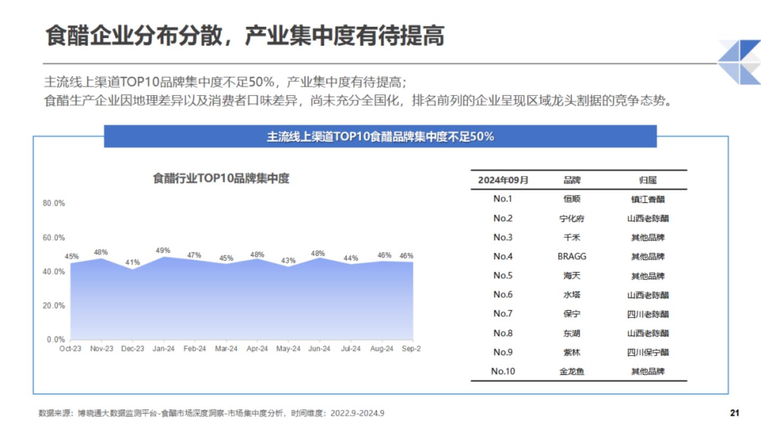Select the No.4 rank cell
Screen dimensions: 761x428
[503, 256]
